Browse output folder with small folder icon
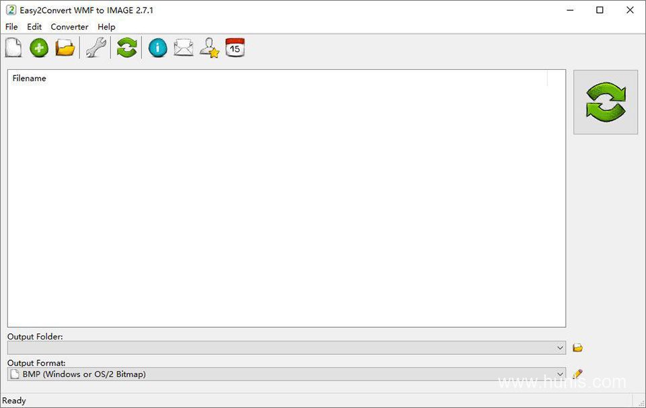The width and height of the screenshot is (646, 408). [577, 348]
